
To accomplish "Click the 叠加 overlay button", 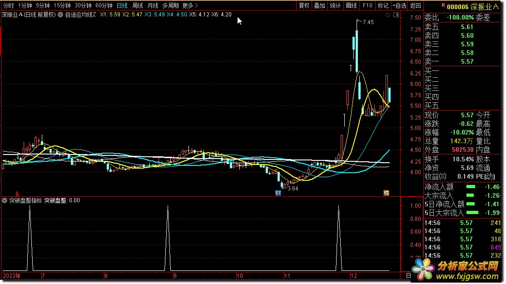I will pos(319,5).
